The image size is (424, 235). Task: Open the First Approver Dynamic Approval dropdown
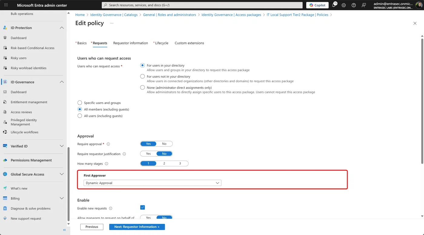[152, 183]
